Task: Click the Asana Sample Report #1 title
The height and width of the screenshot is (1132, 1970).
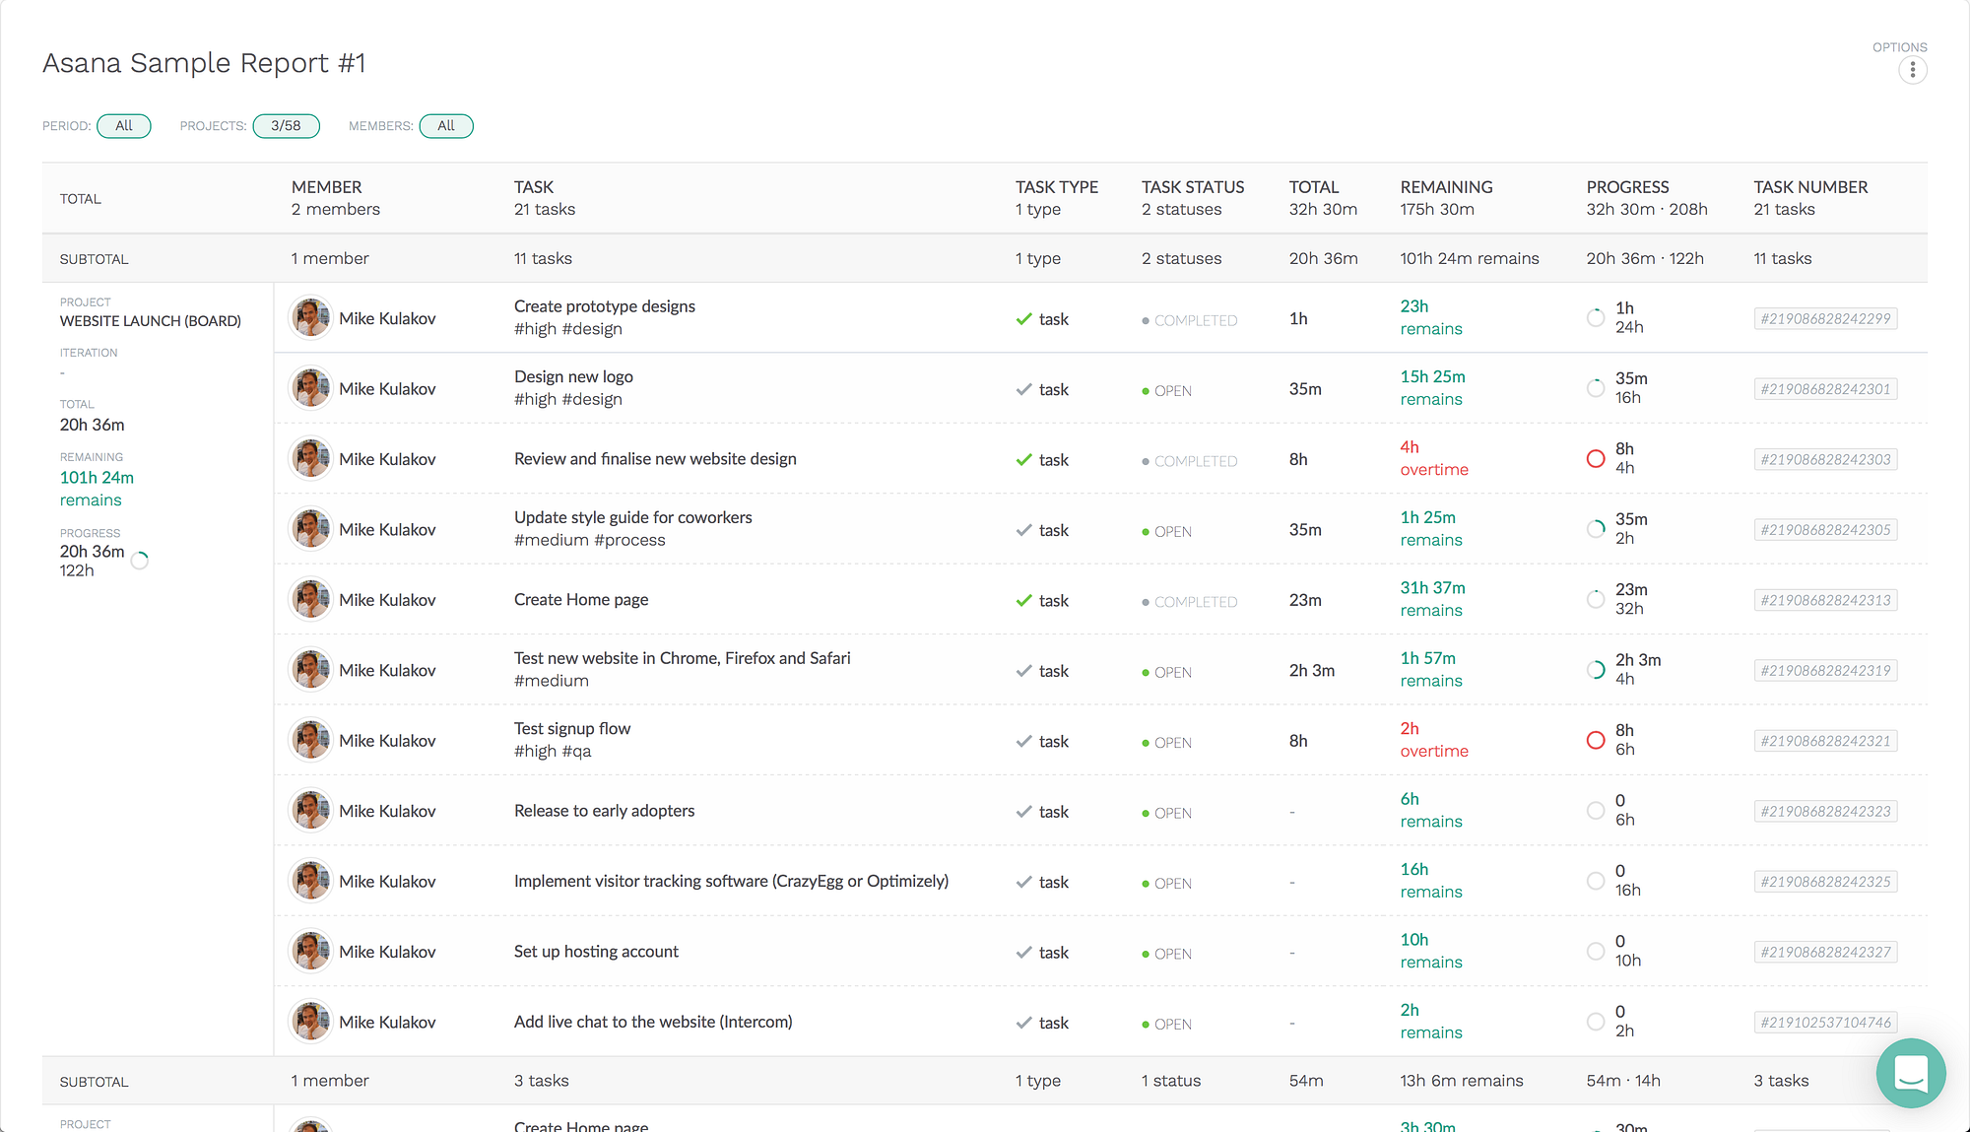Action: (x=204, y=63)
